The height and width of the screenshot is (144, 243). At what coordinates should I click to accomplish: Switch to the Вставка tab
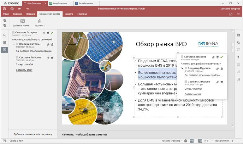point(31,14)
